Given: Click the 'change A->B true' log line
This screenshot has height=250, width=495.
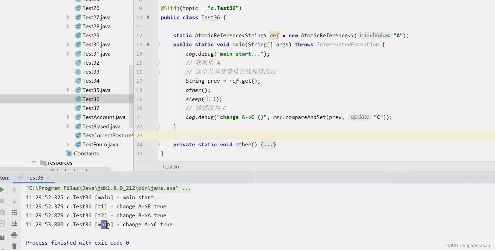Looking at the screenshot, I should pos(96,206).
